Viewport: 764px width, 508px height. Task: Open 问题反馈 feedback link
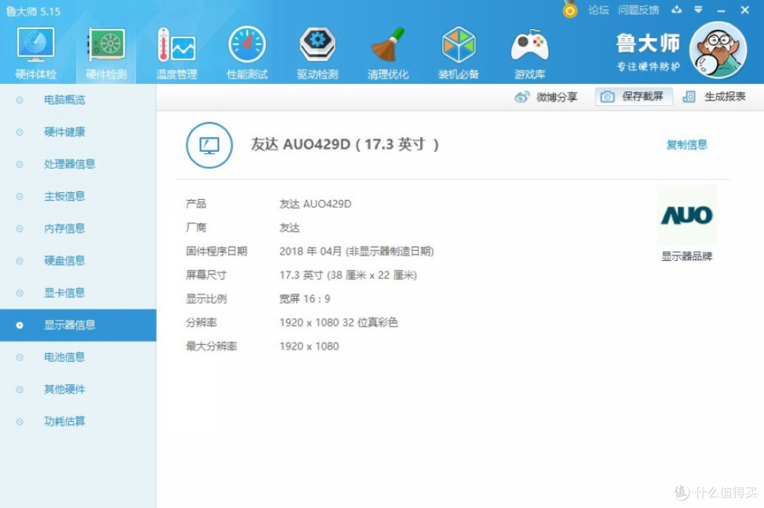638,10
